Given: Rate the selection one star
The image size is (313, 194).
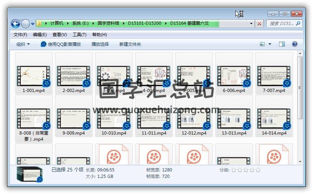Looking at the screenshot, I should coord(234,170).
